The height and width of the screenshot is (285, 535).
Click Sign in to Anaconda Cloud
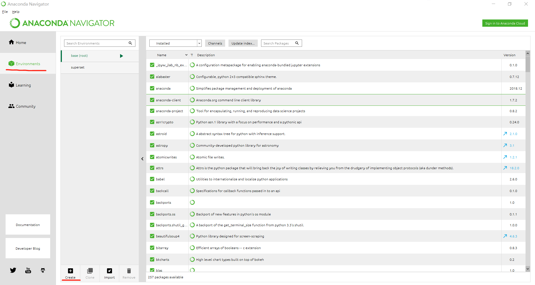tap(505, 23)
